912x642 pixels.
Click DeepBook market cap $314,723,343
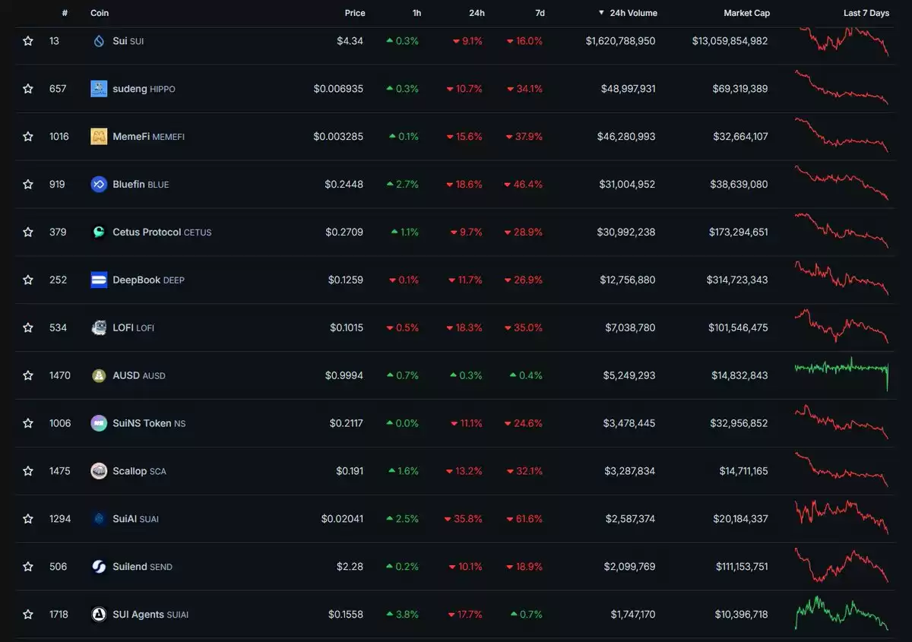coord(737,280)
